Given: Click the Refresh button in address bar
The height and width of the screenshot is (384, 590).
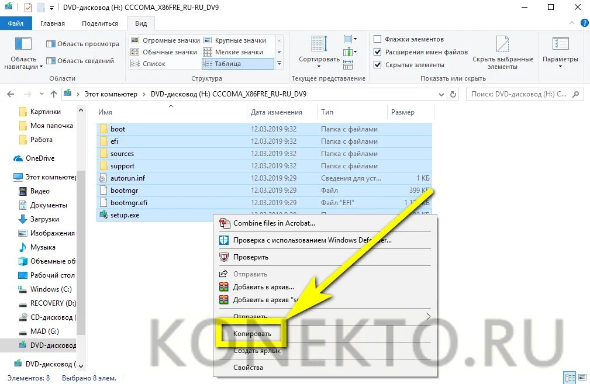Looking at the screenshot, I should (x=453, y=95).
